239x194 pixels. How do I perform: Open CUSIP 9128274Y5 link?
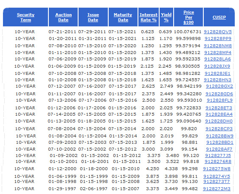(x=217, y=176)
